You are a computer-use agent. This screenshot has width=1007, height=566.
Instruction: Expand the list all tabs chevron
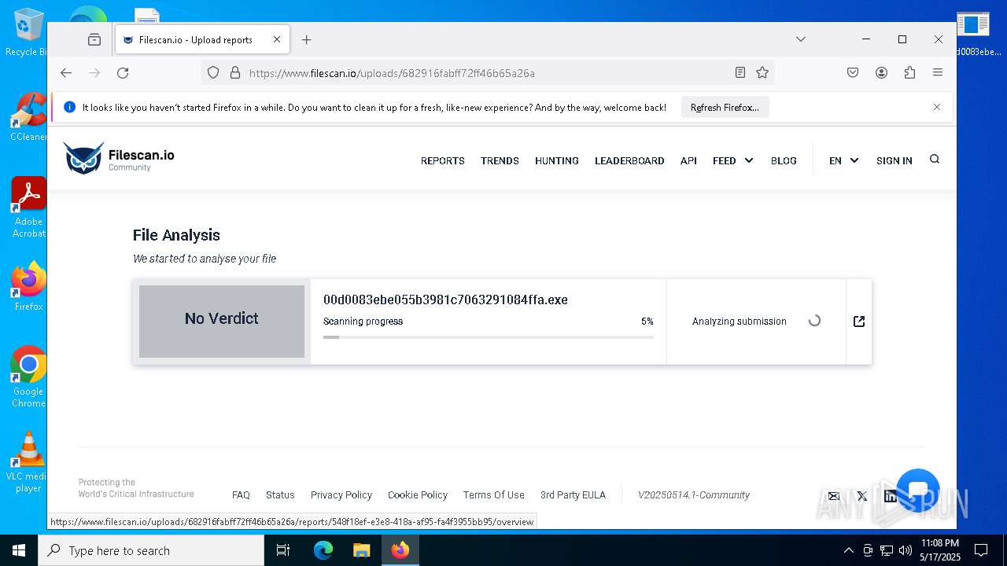(801, 39)
